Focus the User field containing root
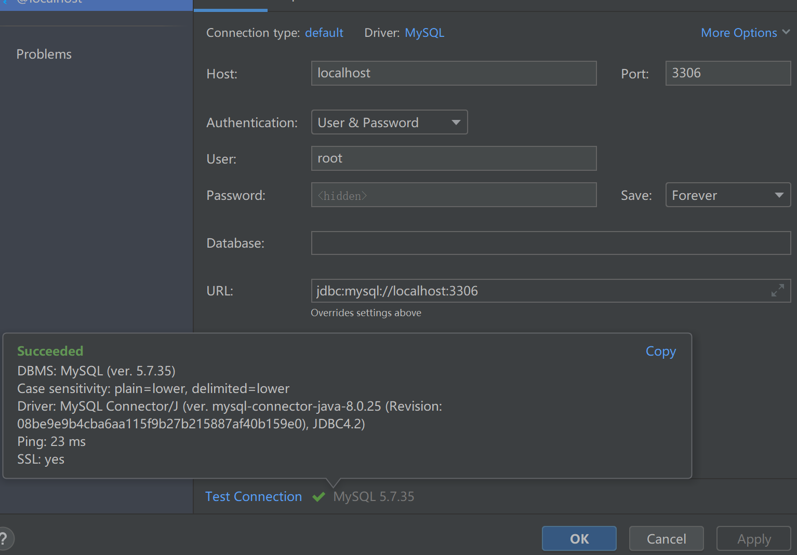Image resolution: width=797 pixels, height=555 pixels. 453,158
